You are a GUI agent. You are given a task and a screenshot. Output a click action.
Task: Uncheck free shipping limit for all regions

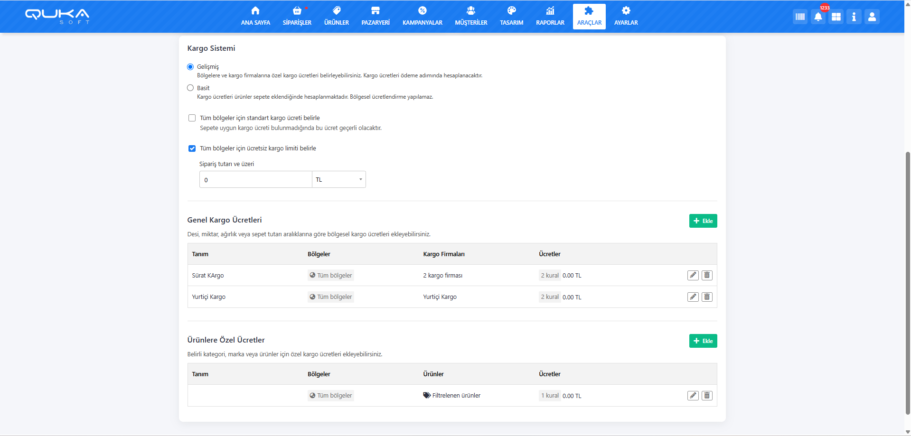[192, 148]
